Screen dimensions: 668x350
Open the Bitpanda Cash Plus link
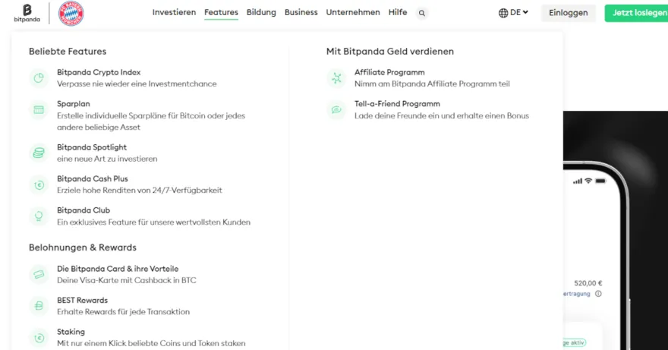[93, 179]
